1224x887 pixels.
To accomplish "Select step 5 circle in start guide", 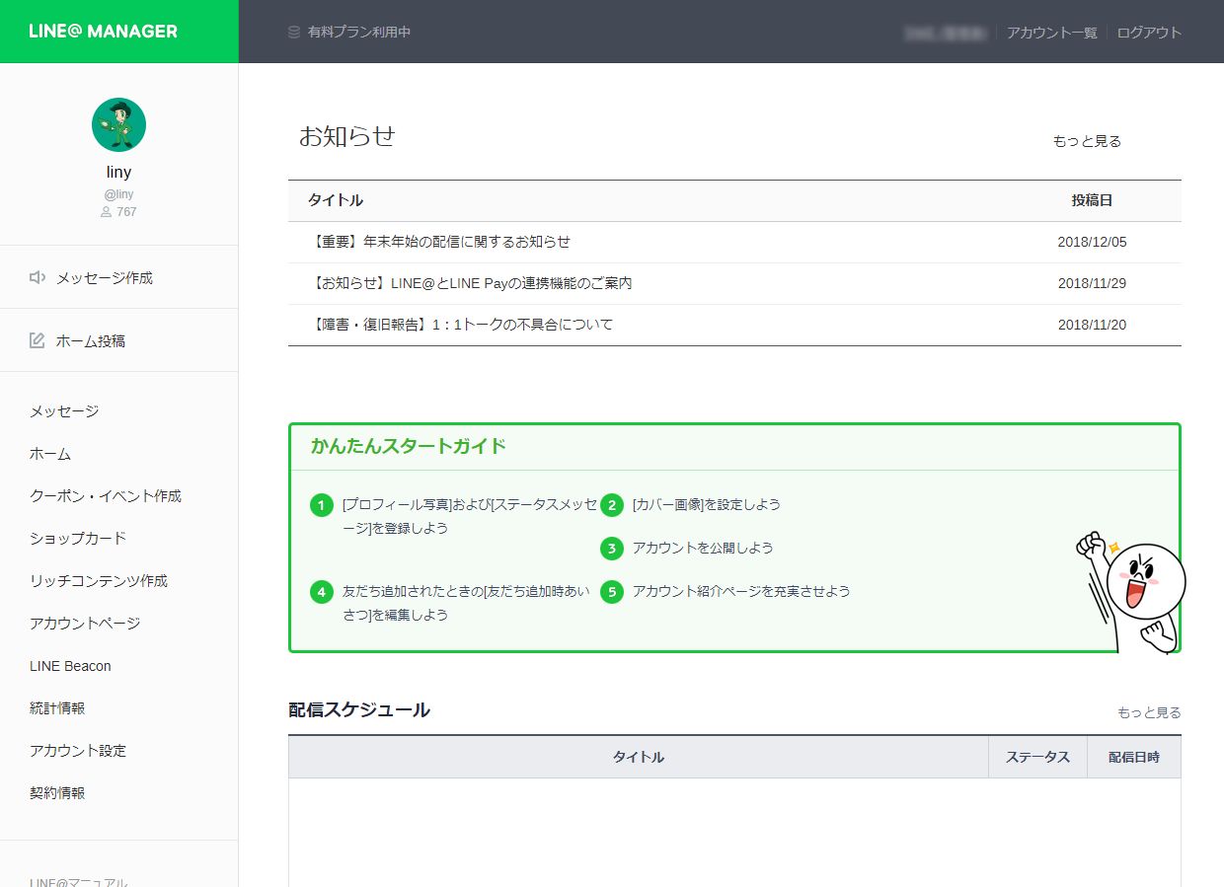I will pos(612,592).
